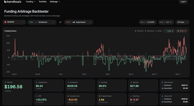Edit the position Size field
This screenshot has width=194, height=106.
(147, 22)
